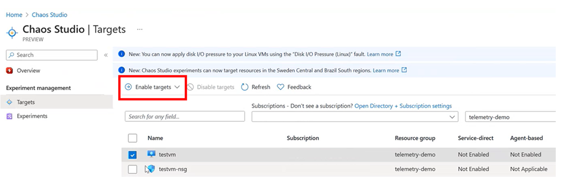Click the testvm-nsg shield icon
This screenshot has width=575, height=191.
click(151, 169)
